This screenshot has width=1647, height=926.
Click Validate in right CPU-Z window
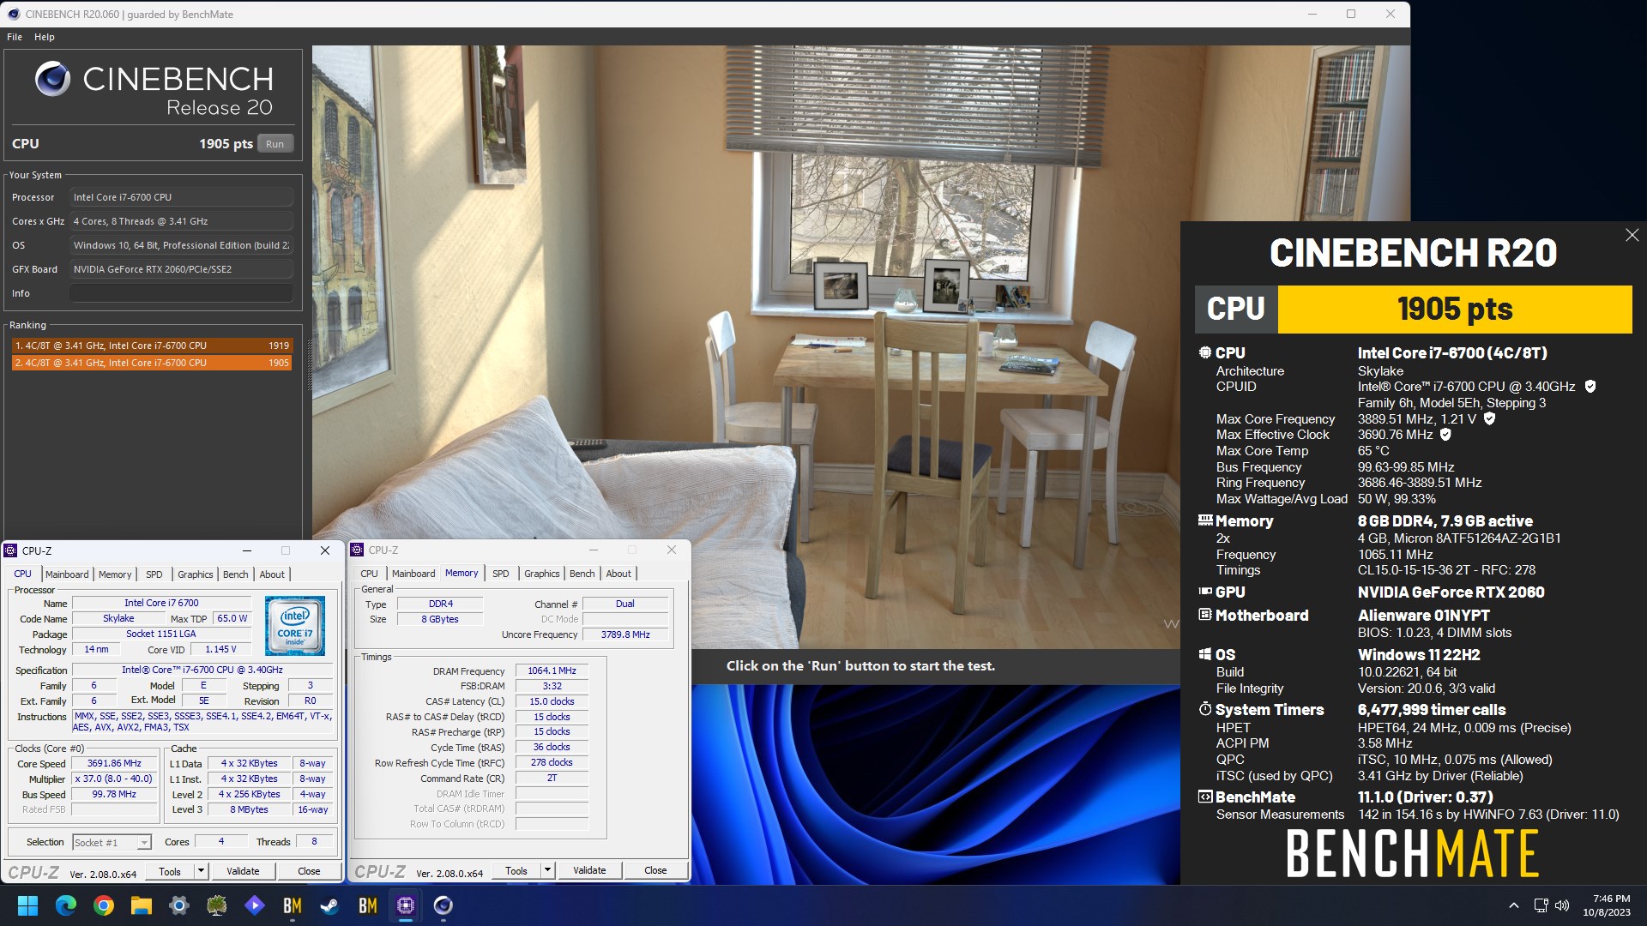pyautogui.click(x=589, y=870)
